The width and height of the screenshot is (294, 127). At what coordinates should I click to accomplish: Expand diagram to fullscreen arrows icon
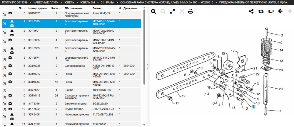click(172, 11)
